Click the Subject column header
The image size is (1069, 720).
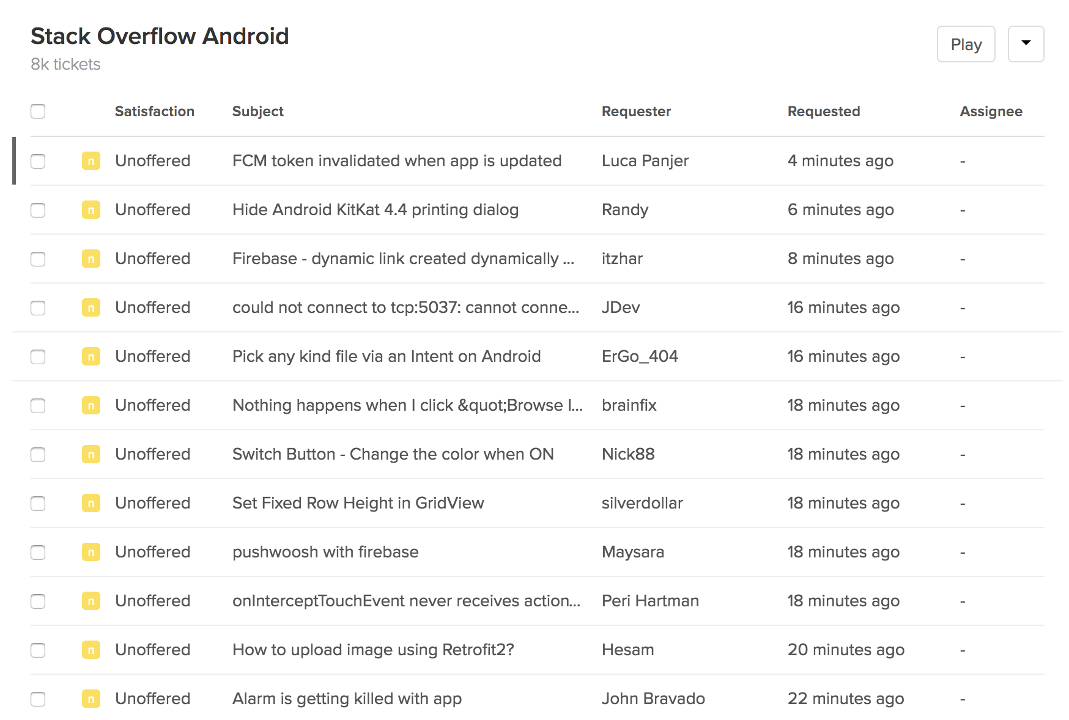coord(257,111)
